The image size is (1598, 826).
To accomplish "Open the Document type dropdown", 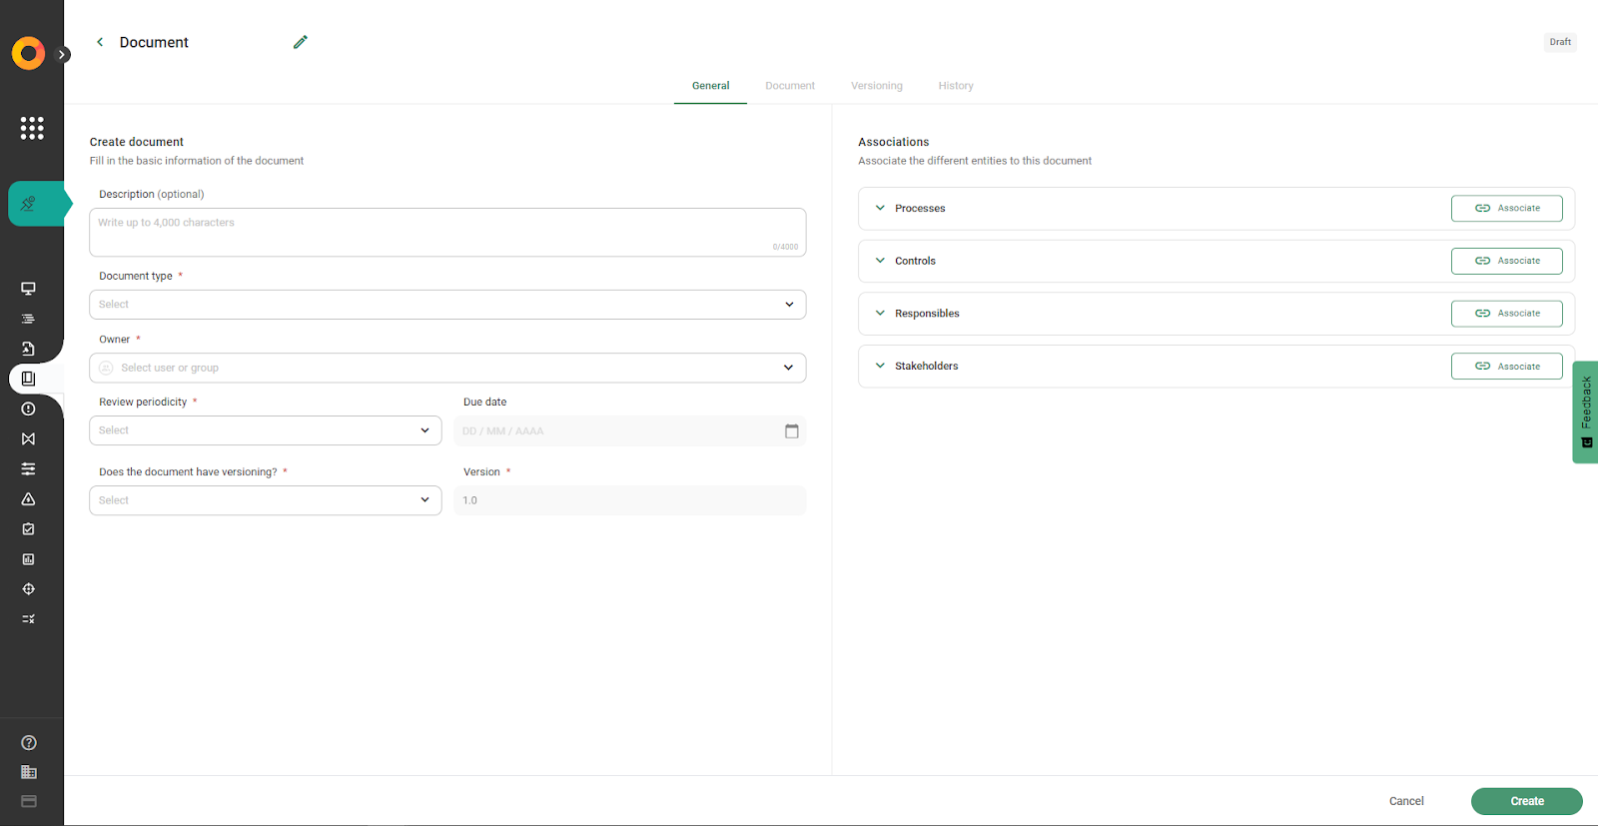I will click(x=447, y=305).
